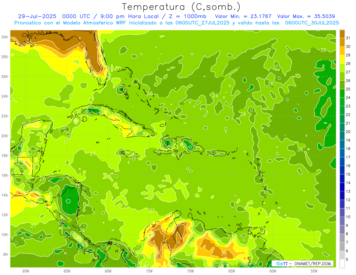The image size is (356, 275).
Task: Click the "Valor Max. = 35.5039" value
Action: pos(306,16)
